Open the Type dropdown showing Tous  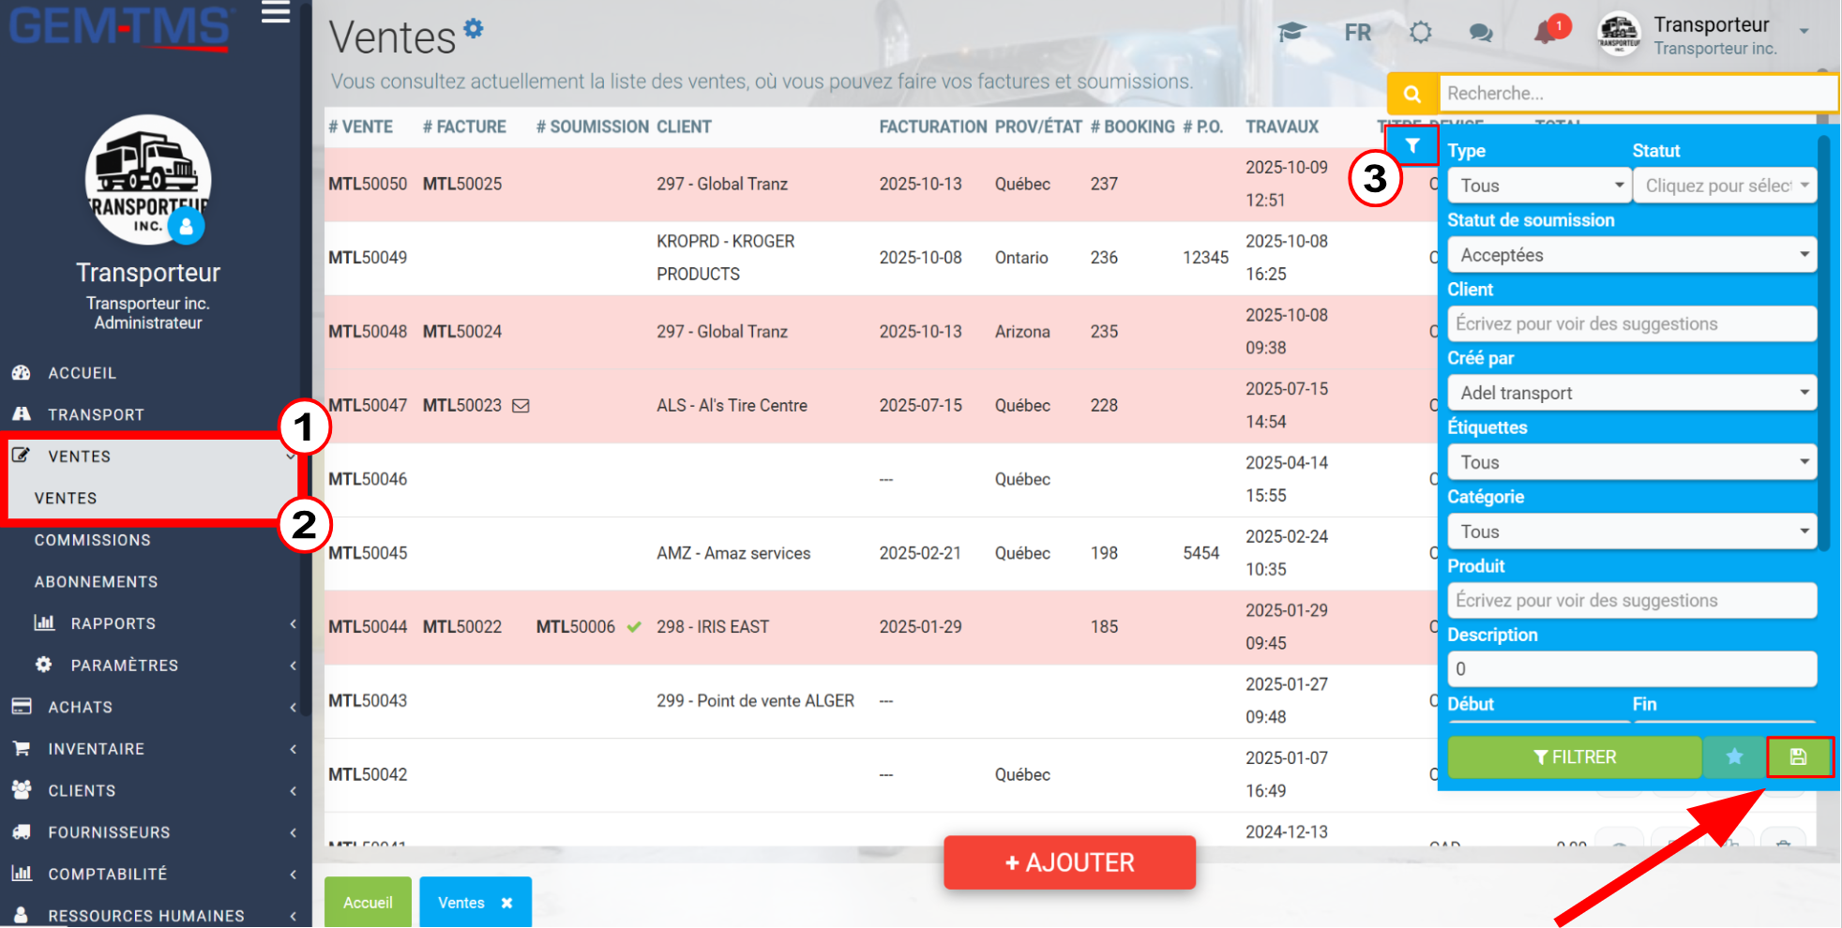1538,186
